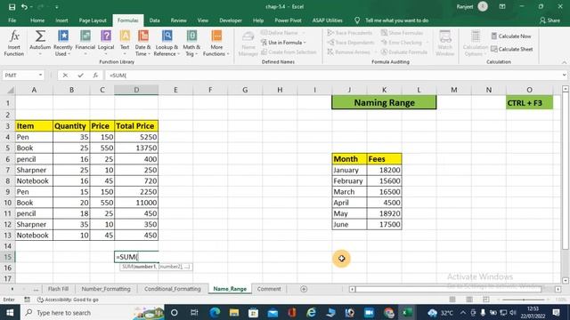Click the fx icon beside formula bar
This screenshot has height=320, width=570.
tap(95, 75)
